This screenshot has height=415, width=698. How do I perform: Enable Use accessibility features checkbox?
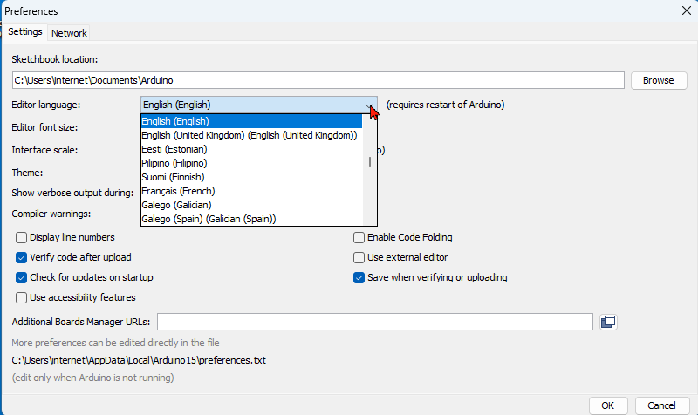pos(22,297)
